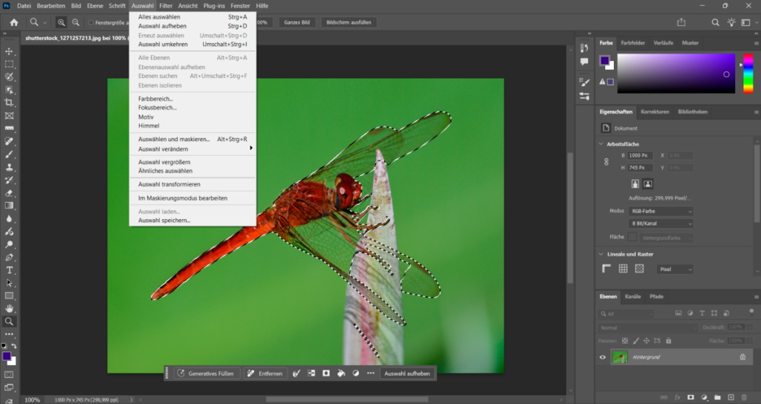Open the Pixel units dropdown
The height and width of the screenshot is (404, 761).
[675, 269]
